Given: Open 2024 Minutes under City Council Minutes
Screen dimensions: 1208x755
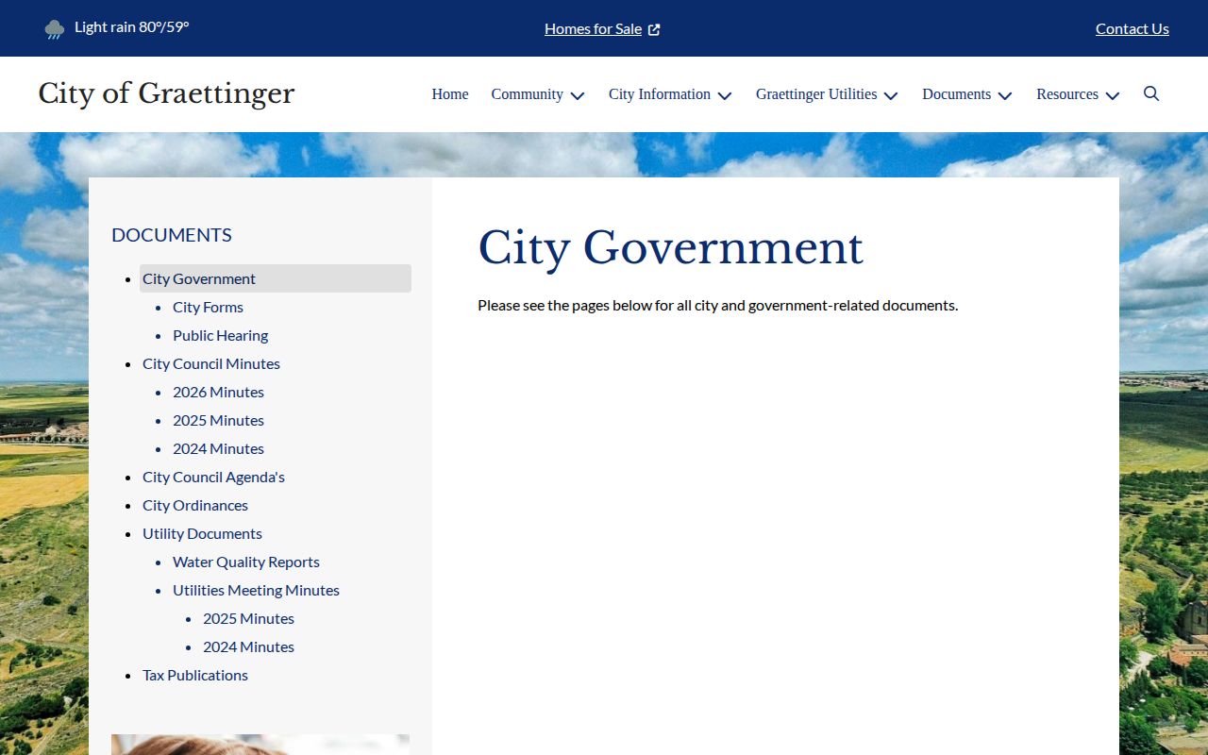Looking at the screenshot, I should [x=218, y=448].
